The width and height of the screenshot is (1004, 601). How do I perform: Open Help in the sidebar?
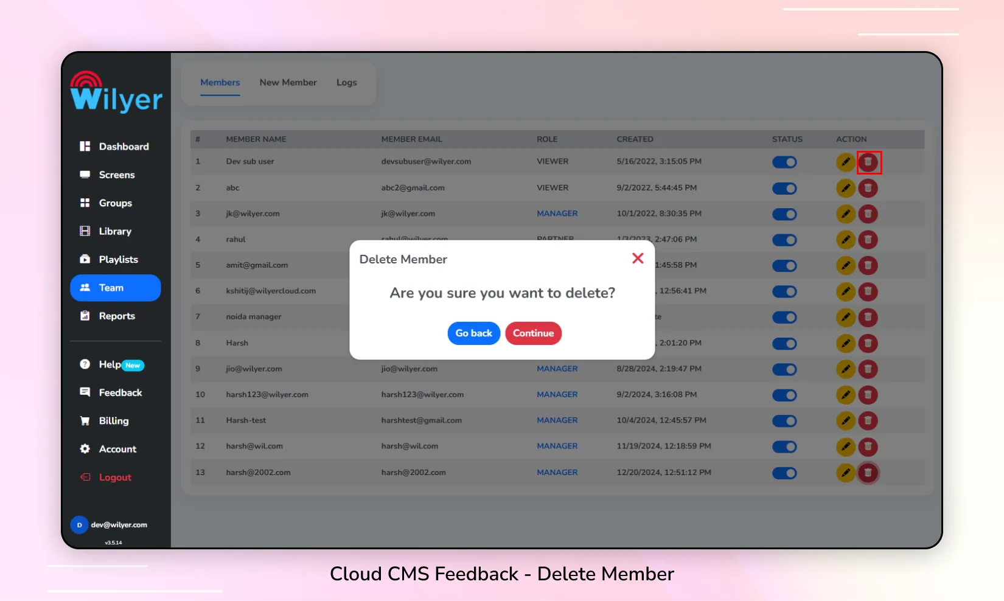coord(116,364)
